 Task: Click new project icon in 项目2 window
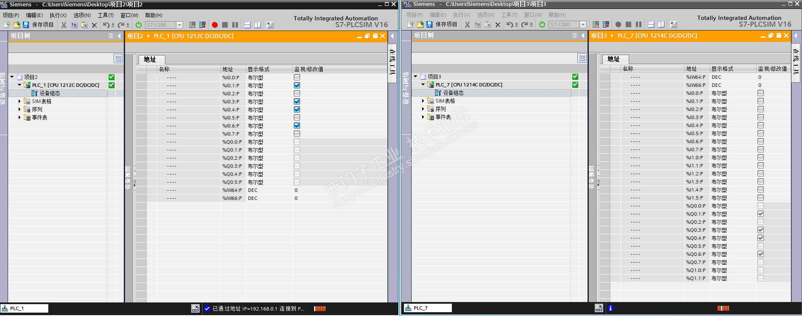[7, 25]
